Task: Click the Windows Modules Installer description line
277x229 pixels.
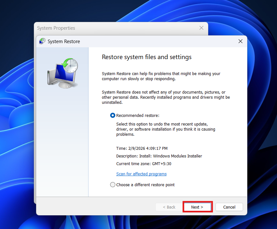Action: pyautogui.click(x=159, y=156)
